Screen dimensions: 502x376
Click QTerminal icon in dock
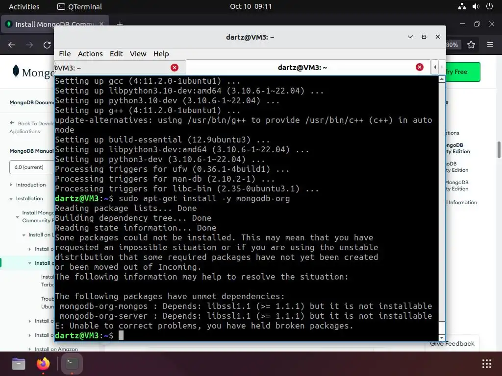72,364
